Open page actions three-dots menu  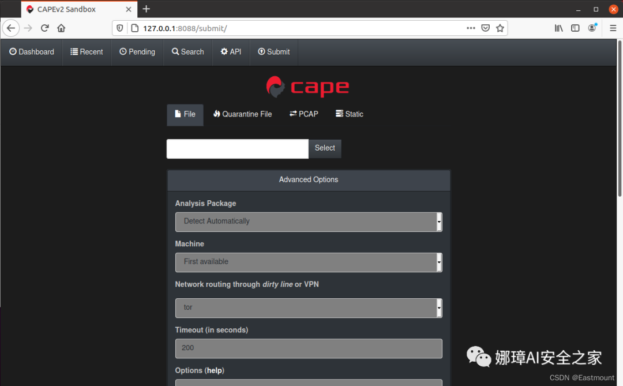(471, 28)
